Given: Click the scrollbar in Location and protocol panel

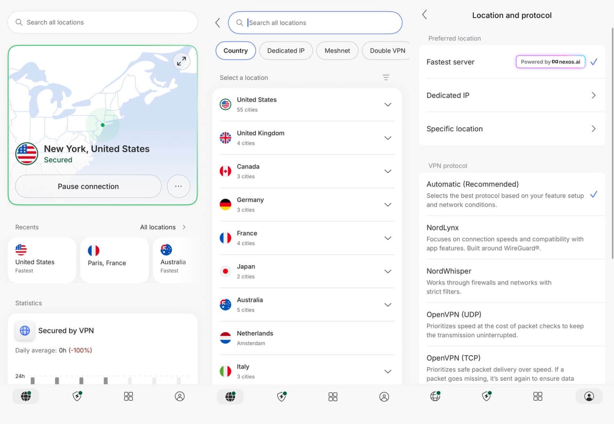Looking at the screenshot, I should point(612,143).
